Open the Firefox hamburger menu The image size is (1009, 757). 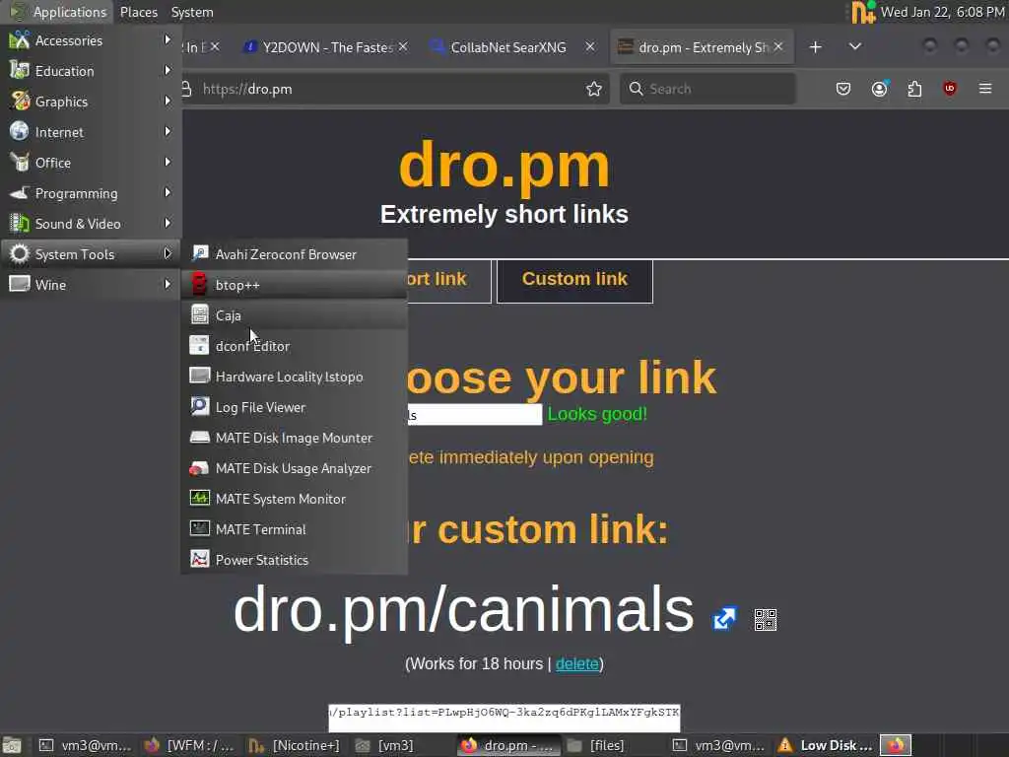tap(985, 89)
